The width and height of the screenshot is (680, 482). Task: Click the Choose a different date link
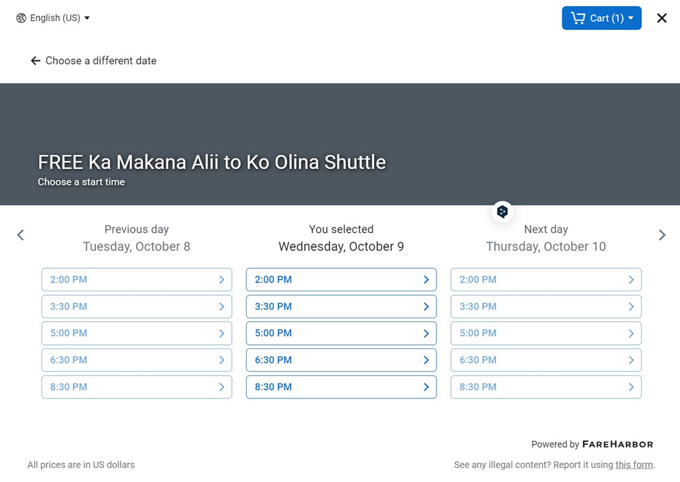101,61
